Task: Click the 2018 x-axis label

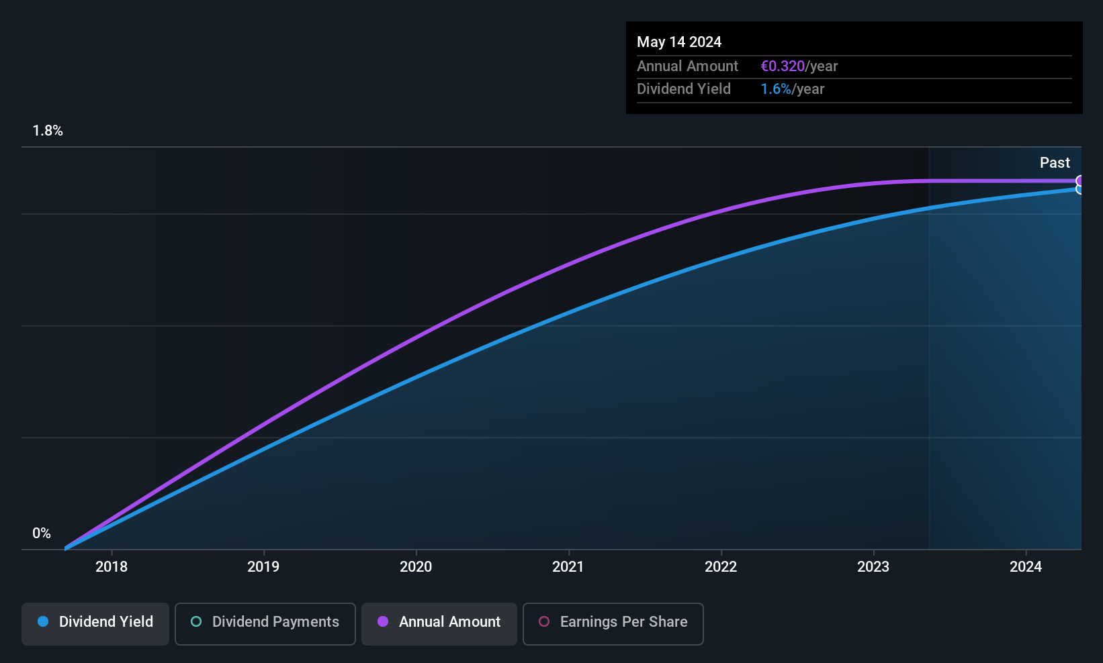Action: [112, 566]
